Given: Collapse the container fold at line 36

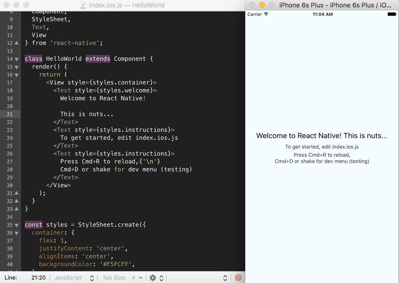Looking at the screenshot, I should coord(17,233).
